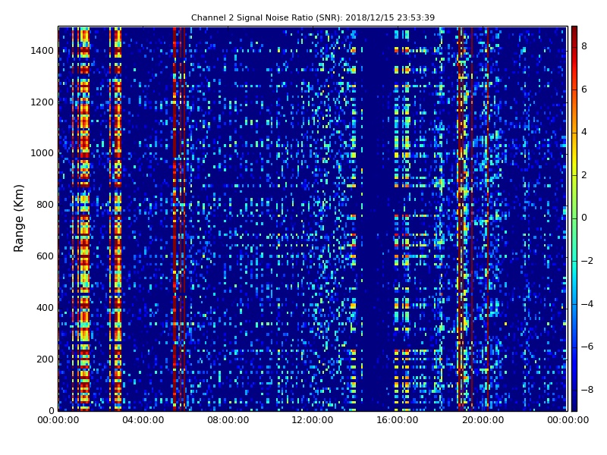Select the 08:00:00 time axis tick
607x455 pixels.
(x=228, y=421)
